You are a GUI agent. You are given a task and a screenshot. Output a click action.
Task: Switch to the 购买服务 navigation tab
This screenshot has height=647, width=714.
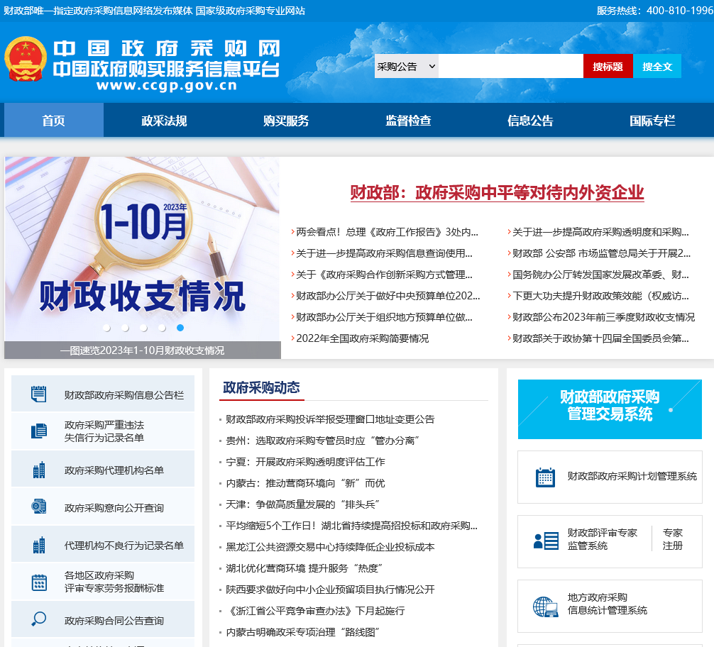(x=285, y=120)
